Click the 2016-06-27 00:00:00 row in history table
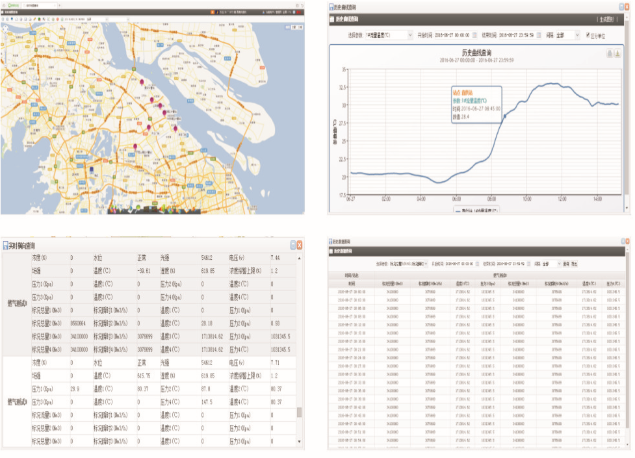The height and width of the screenshot is (458, 635). [x=478, y=292]
